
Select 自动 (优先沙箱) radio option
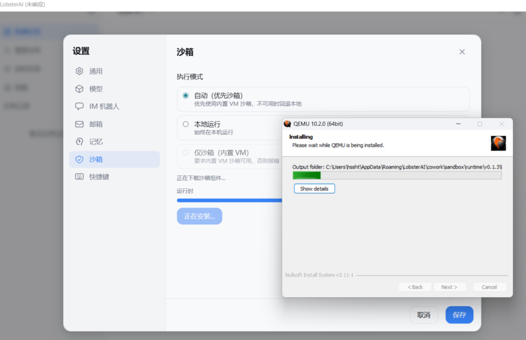tap(186, 96)
